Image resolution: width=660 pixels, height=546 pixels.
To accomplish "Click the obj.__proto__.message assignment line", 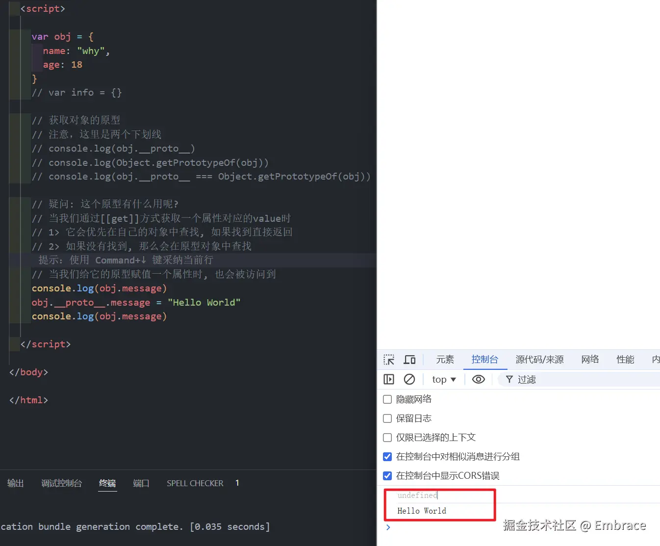I will [136, 303].
